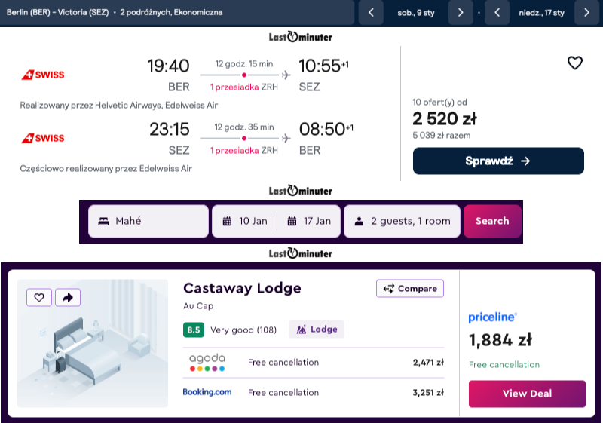Advance departure date after sob., 9 sty
This screenshot has height=423, width=603.
click(461, 12)
